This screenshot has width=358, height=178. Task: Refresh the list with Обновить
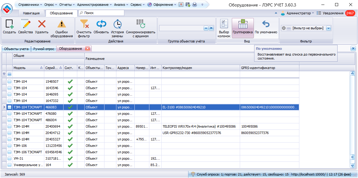[x=101, y=24]
